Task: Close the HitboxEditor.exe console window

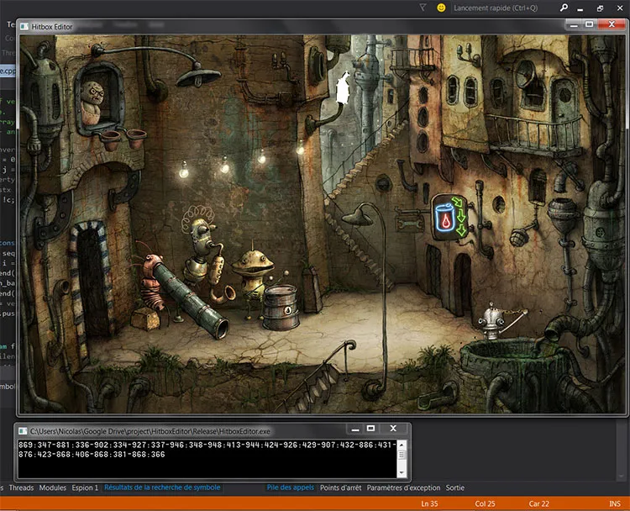Action: coord(393,429)
